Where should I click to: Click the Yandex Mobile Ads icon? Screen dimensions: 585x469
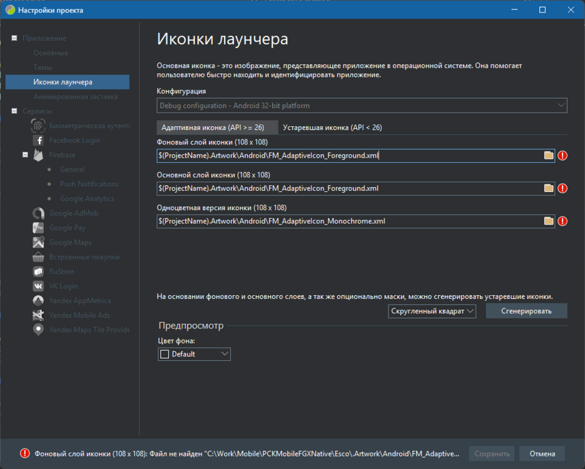pyautogui.click(x=38, y=315)
